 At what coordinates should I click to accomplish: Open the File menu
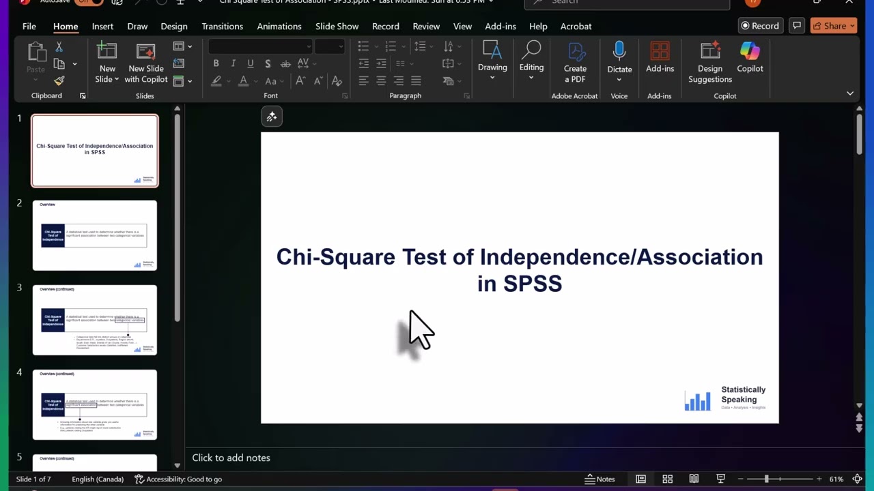[29, 26]
